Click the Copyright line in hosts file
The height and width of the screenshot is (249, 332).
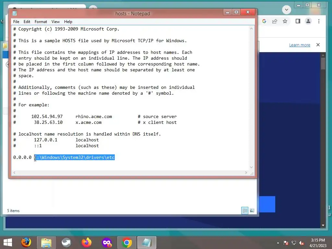click(x=66, y=29)
